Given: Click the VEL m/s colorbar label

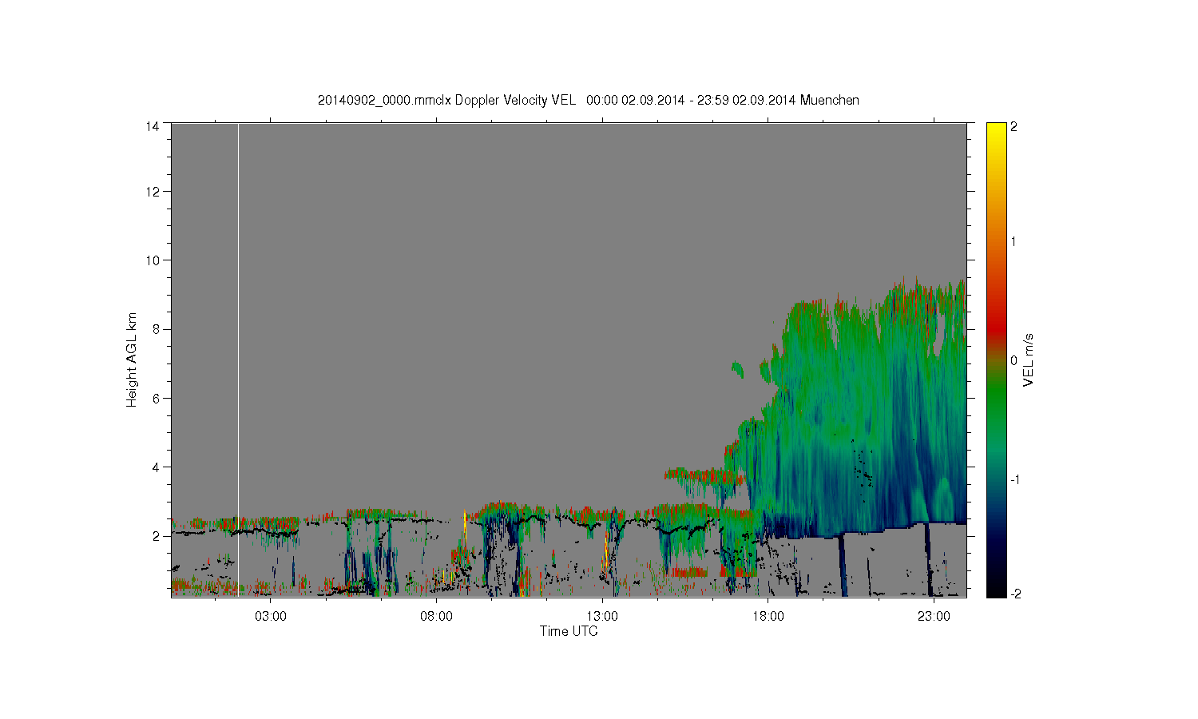Looking at the screenshot, I should click(x=1029, y=359).
